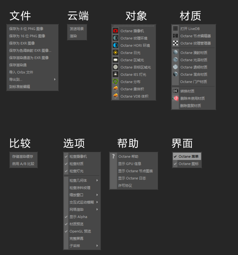
Task: Expand the 检查几何体 submenu
Action: 82,180
